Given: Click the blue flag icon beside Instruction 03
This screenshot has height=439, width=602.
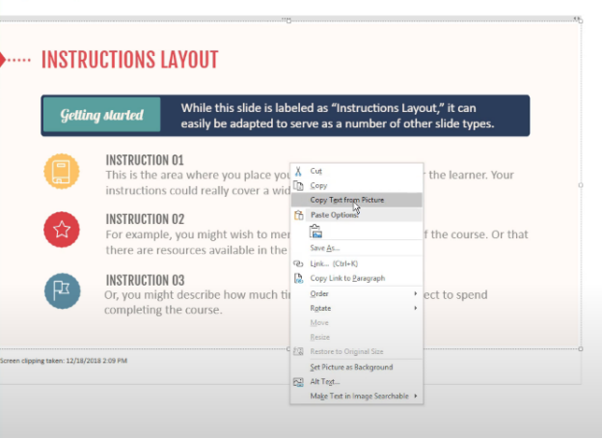Looking at the screenshot, I should tap(61, 291).
